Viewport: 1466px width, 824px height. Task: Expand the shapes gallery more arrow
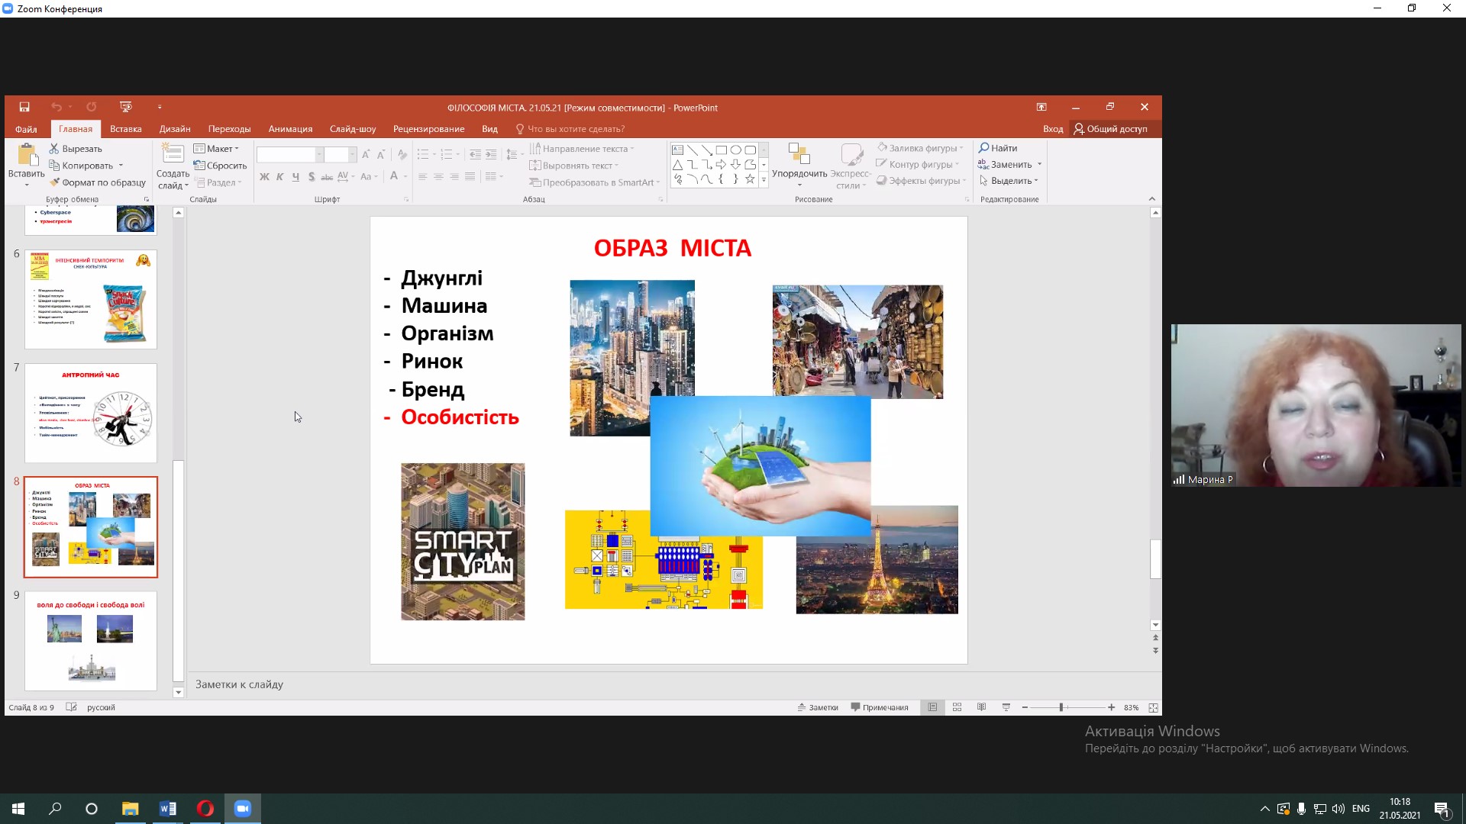pyautogui.click(x=764, y=180)
